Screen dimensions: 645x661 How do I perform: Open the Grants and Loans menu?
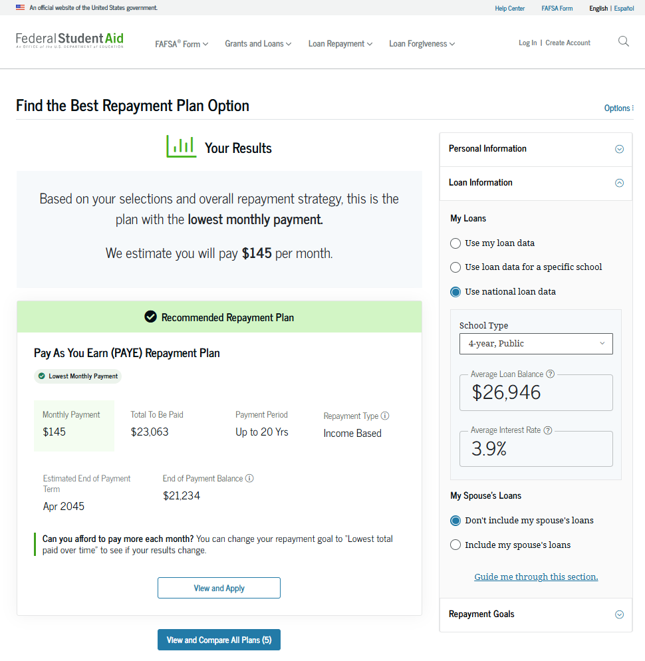(257, 43)
